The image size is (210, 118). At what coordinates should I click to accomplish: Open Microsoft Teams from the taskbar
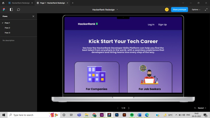tap(79, 115)
